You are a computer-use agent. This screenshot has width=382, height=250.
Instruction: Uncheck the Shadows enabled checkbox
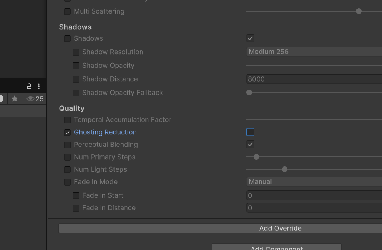pyautogui.click(x=250, y=38)
